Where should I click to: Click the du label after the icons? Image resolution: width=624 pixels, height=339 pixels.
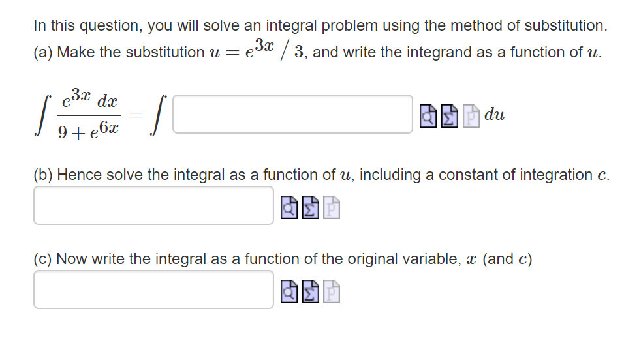[x=494, y=114]
